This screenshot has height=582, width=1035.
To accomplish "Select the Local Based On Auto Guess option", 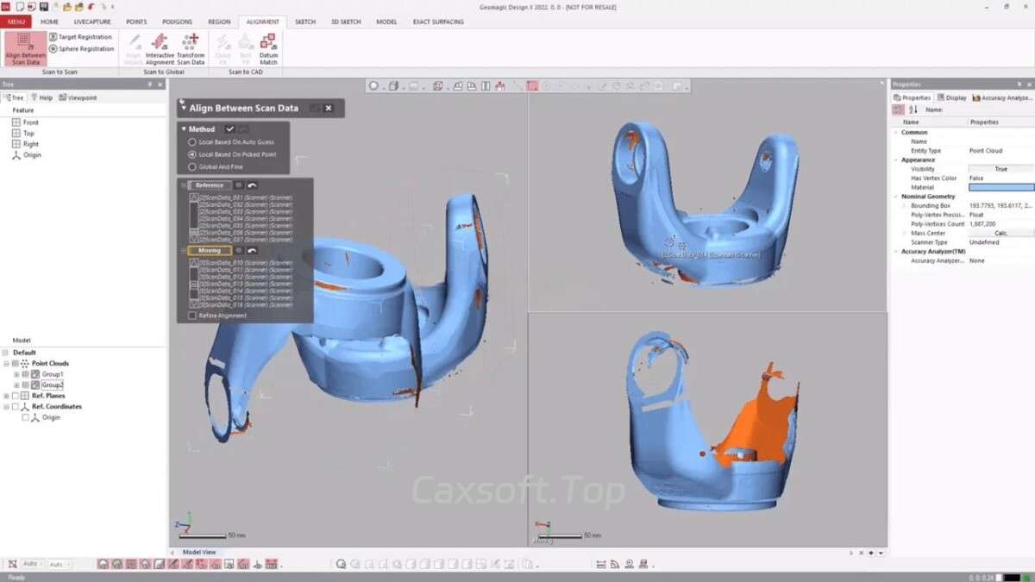I will coord(192,141).
